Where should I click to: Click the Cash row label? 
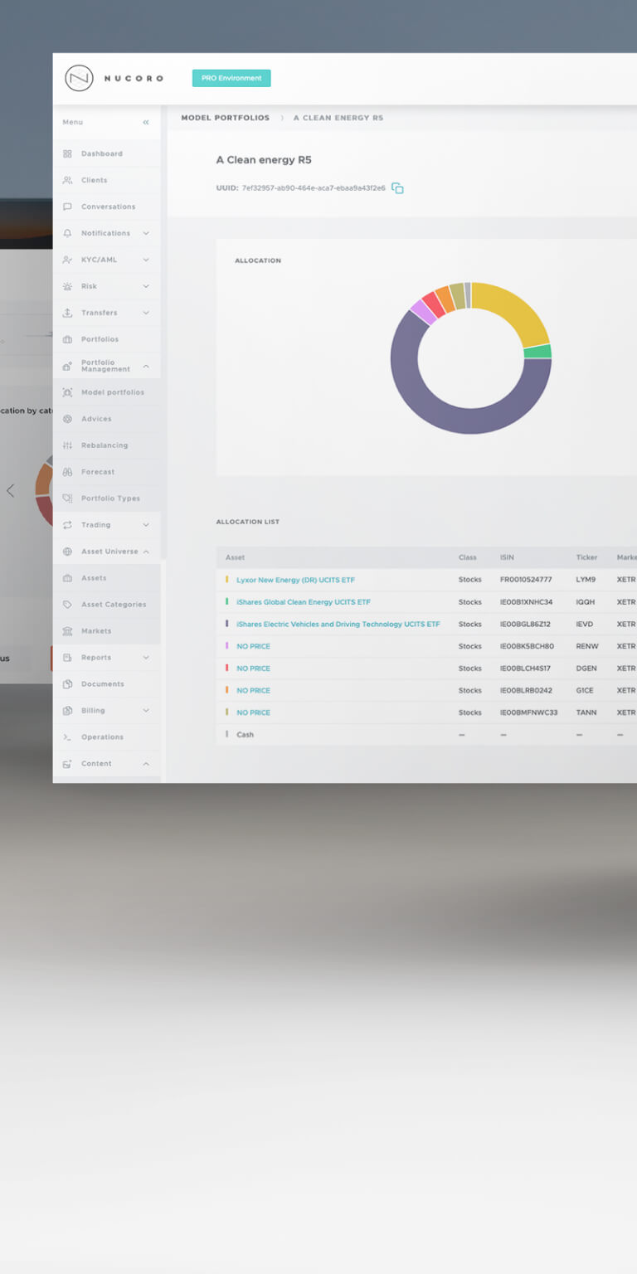[246, 736]
